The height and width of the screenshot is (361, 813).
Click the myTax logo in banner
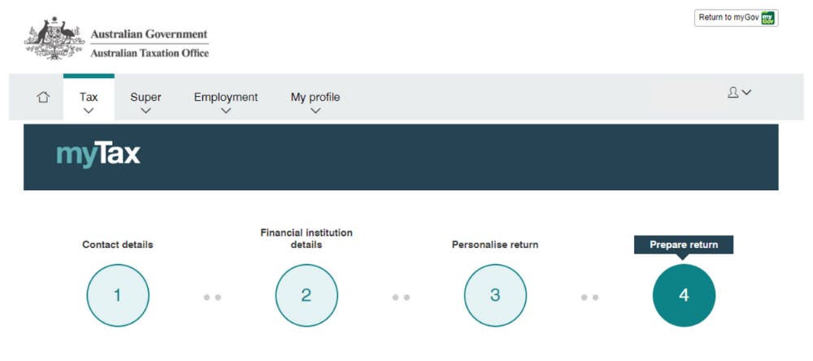pos(98,155)
